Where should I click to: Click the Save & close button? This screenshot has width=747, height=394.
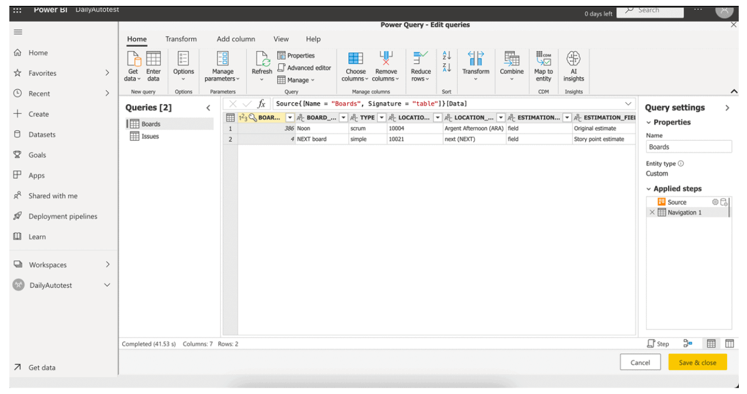(697, 362)
